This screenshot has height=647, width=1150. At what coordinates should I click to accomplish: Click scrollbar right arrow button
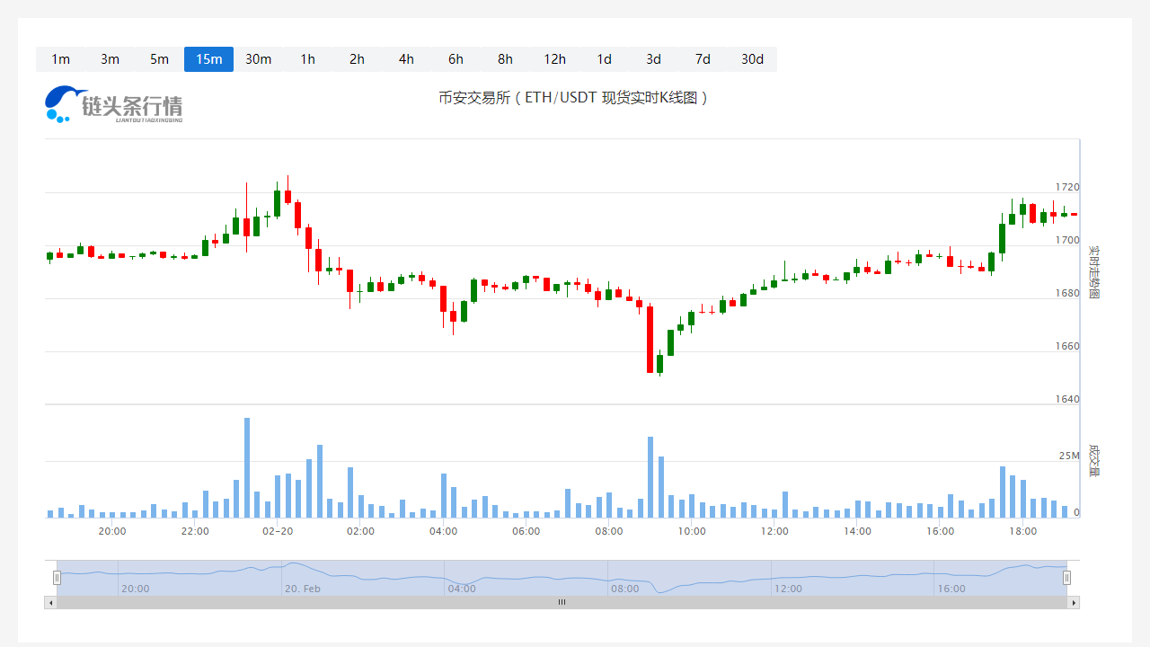point(1073,602)
